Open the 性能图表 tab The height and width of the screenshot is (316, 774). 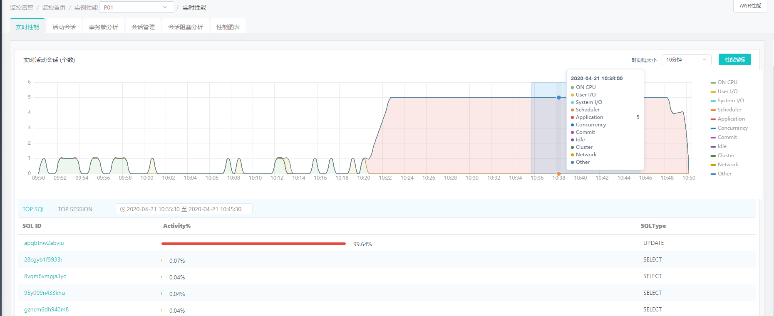tap(228, 27)
